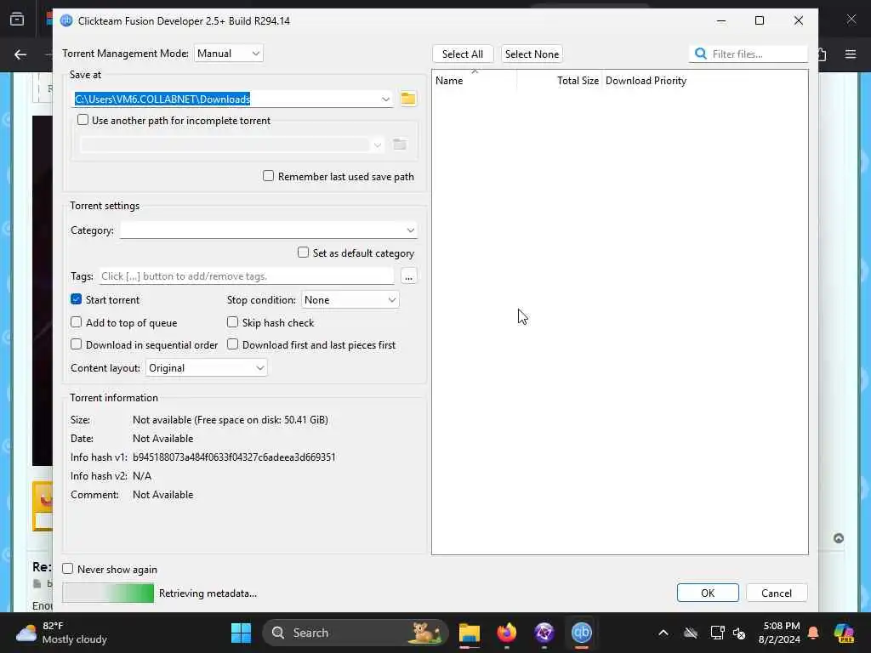Open qBittorrent taskbar icon
The width and height of the screenshot is (871, 653).
pyautogui.click(x=582, y=633)
